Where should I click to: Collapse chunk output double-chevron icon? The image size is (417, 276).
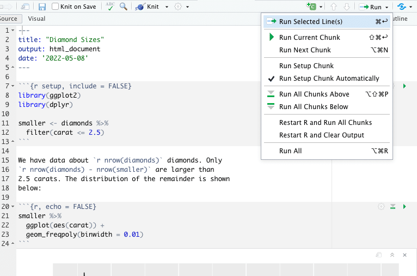tap(392, 255)
